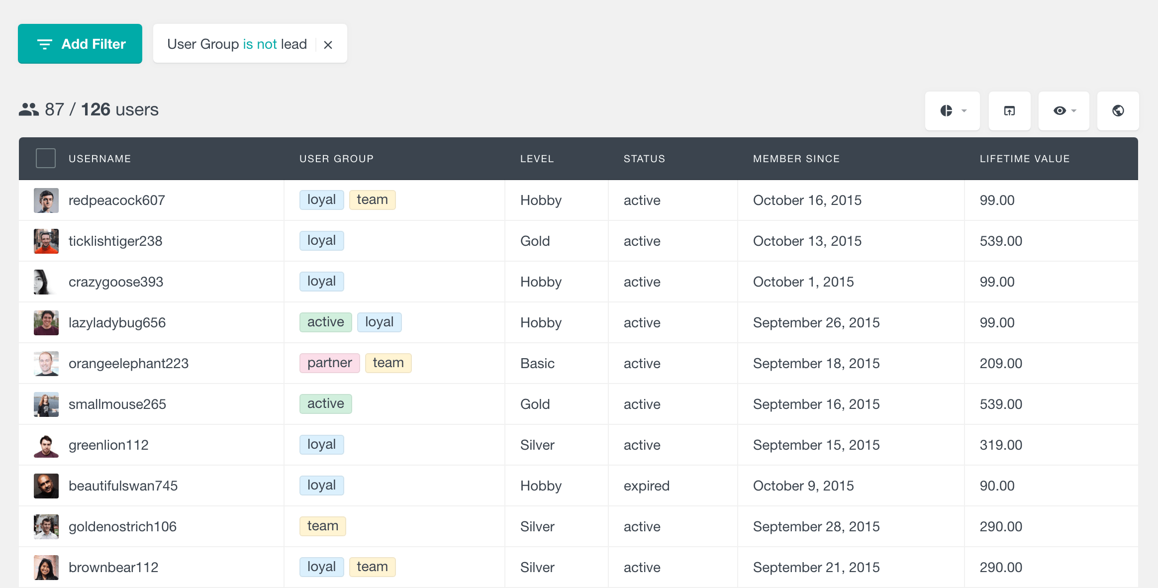This screenshot has width=1158, height=588.
Task: Click the date September 28, 2015
Action: coord(816,527)
